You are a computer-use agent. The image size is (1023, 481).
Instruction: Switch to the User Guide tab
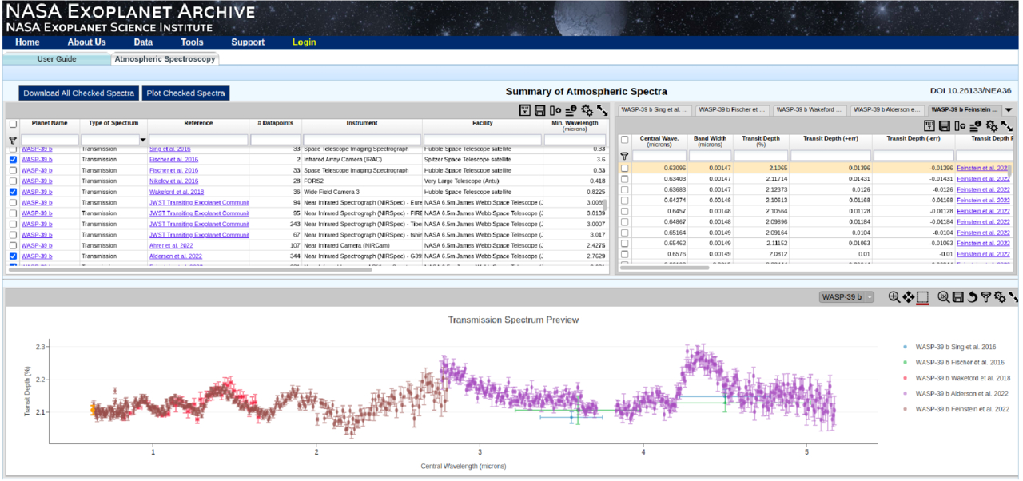click(56, 58)
